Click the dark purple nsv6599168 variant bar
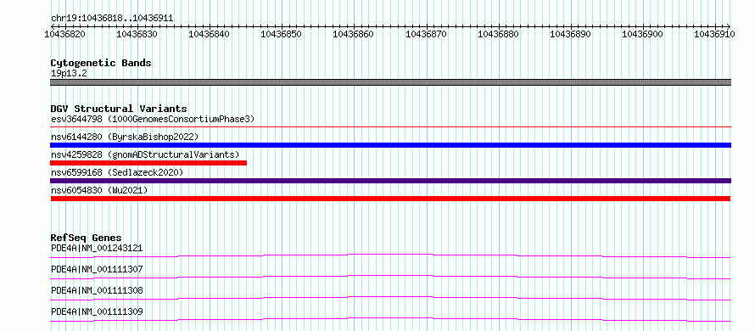The height and width of the screenshot is (331, 755). point(390,181)
